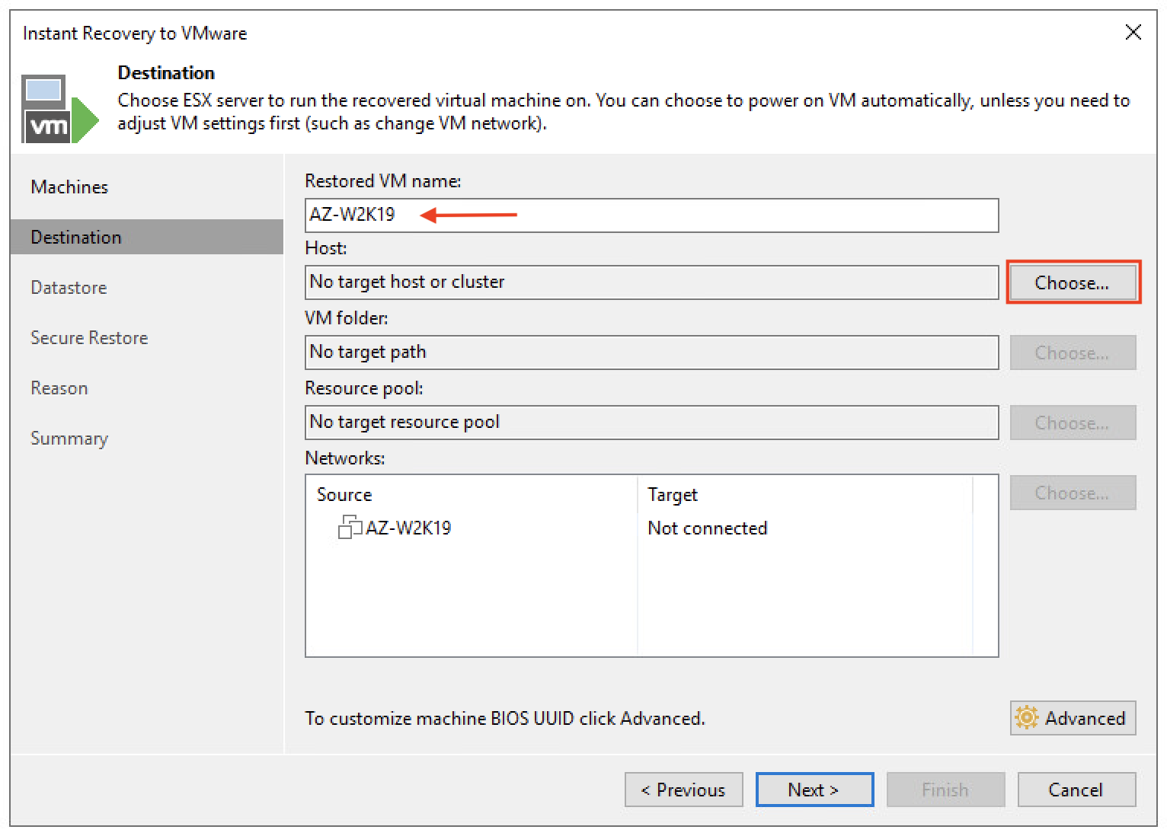Click the Host field showing no target host

[651, 282]
